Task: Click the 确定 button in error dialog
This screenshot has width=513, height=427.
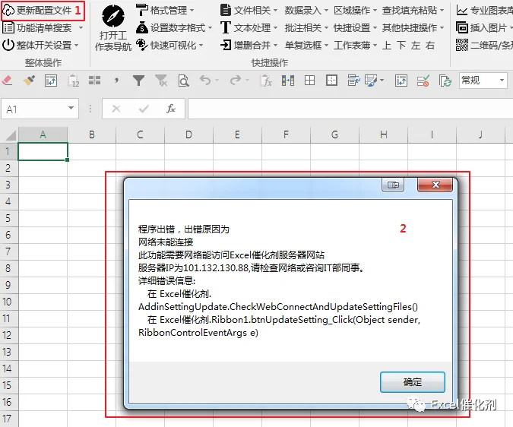Action: click(x=412, y=382)
